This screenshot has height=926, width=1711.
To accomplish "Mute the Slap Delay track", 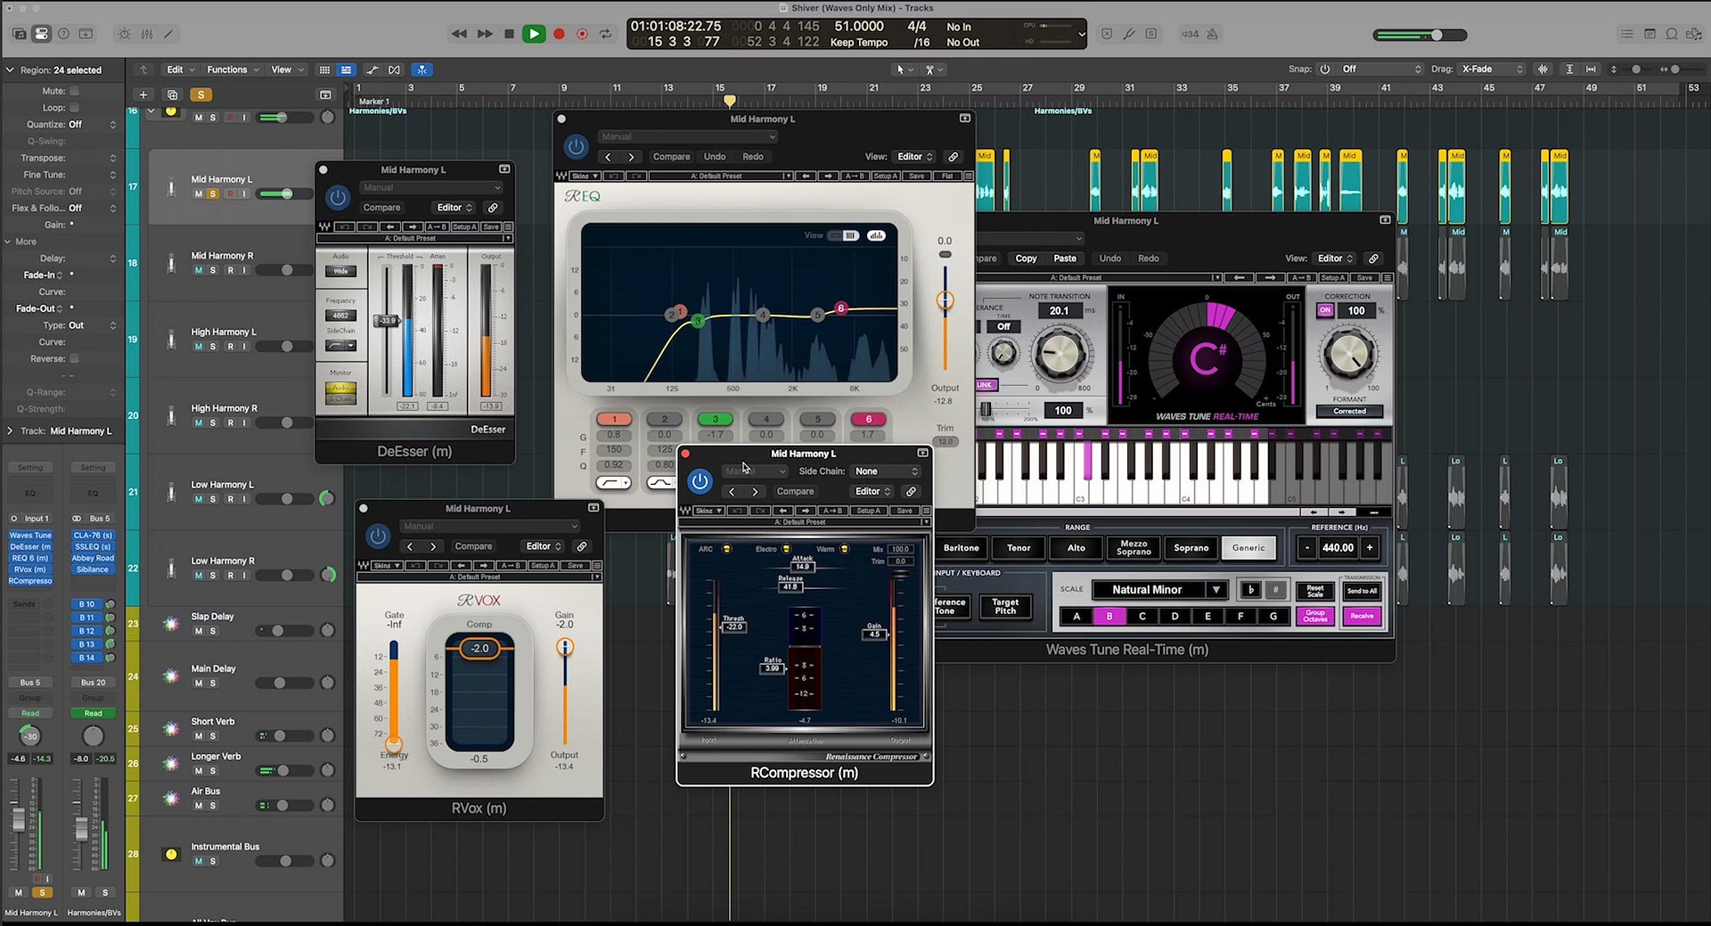I will 198,631.
